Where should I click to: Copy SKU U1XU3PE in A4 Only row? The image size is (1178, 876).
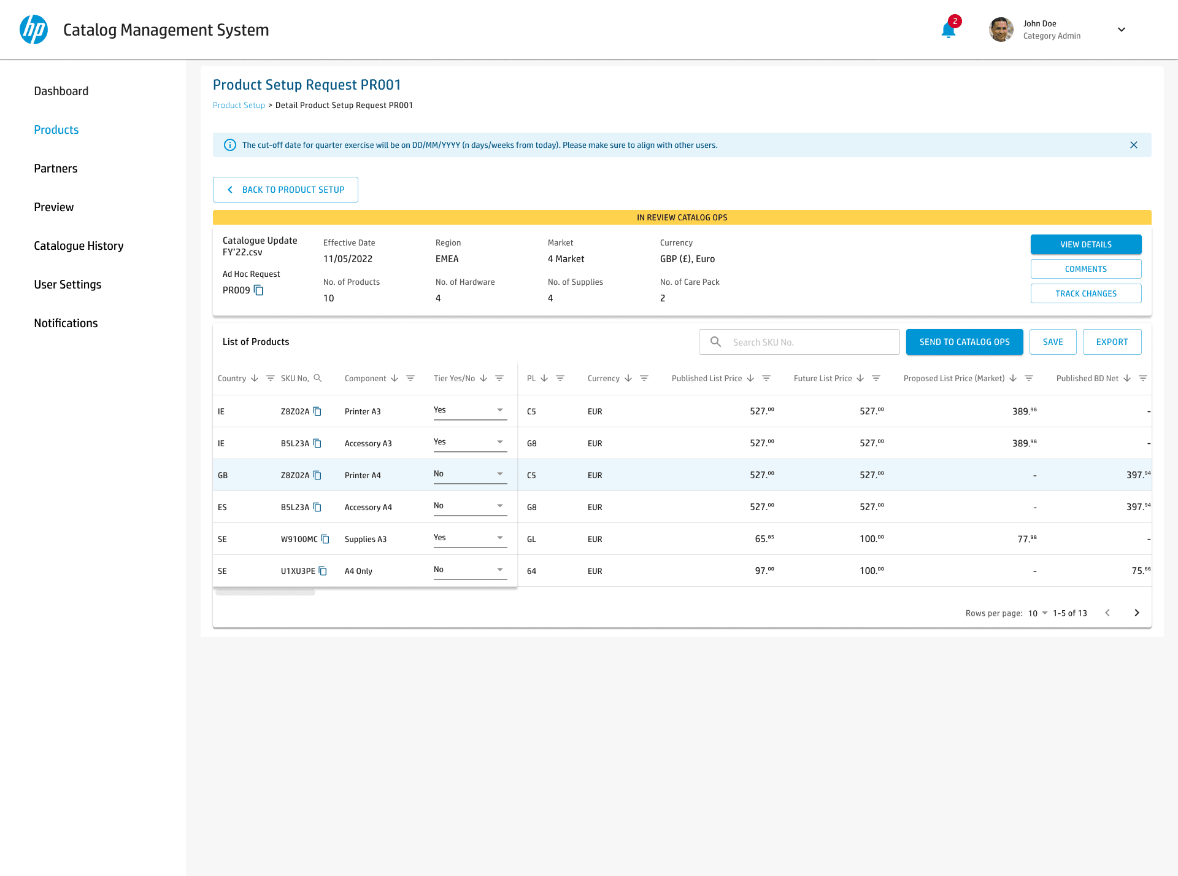323,571
